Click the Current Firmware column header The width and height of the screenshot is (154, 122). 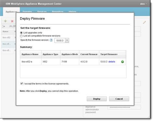pos(89,54)
